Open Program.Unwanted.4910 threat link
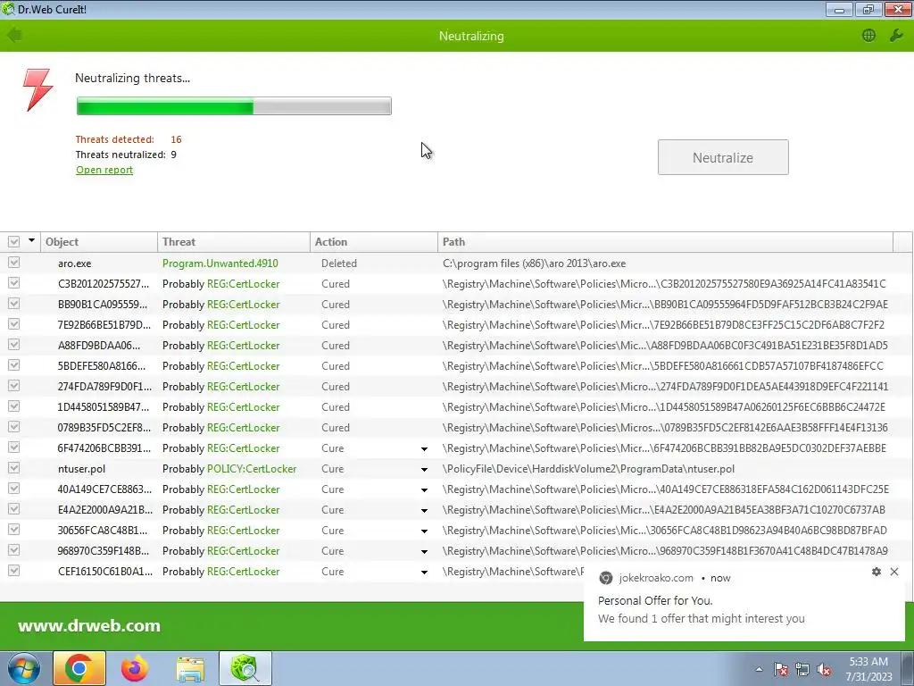Image resolution: width=914 pixels, height=686 pixels. (x=220, y=264)
